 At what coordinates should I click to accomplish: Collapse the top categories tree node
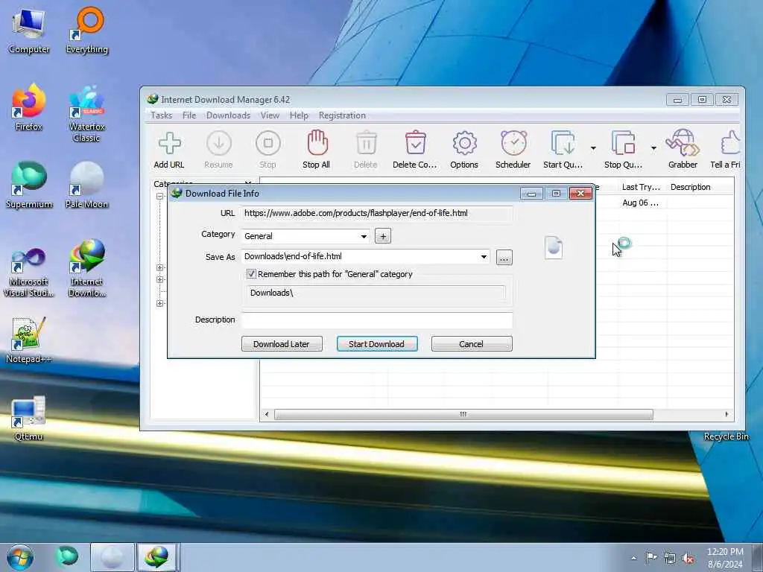click(x=159, y=197)
